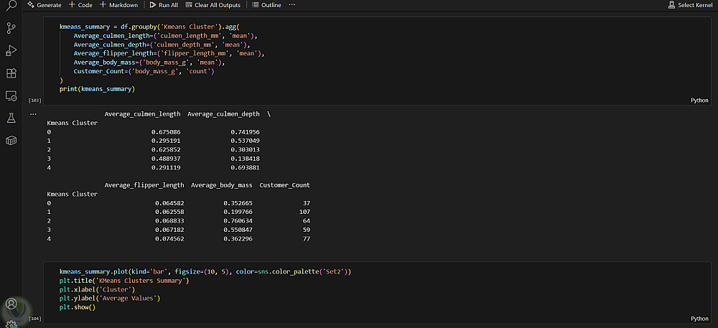Run All notebook cells

(164, 5)
